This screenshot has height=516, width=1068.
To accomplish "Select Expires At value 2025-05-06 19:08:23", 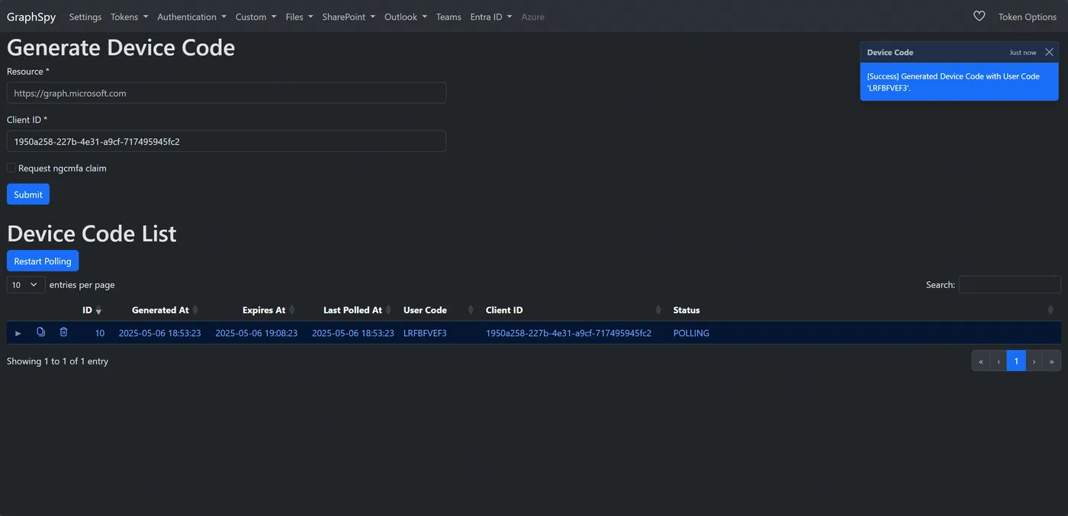I will [x=256, y=333].
